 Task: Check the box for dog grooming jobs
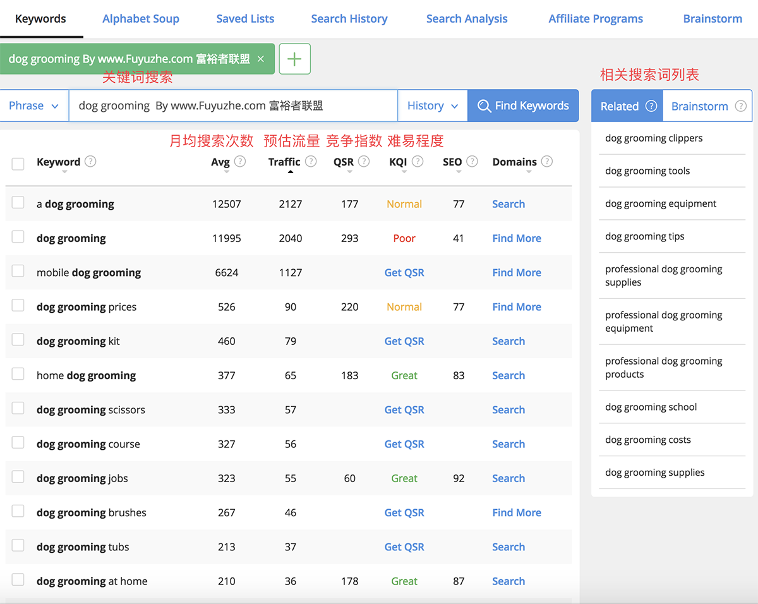(18, 477)
